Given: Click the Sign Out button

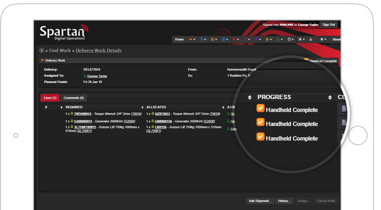Looking at the screenshot, I should coord(329,25).
